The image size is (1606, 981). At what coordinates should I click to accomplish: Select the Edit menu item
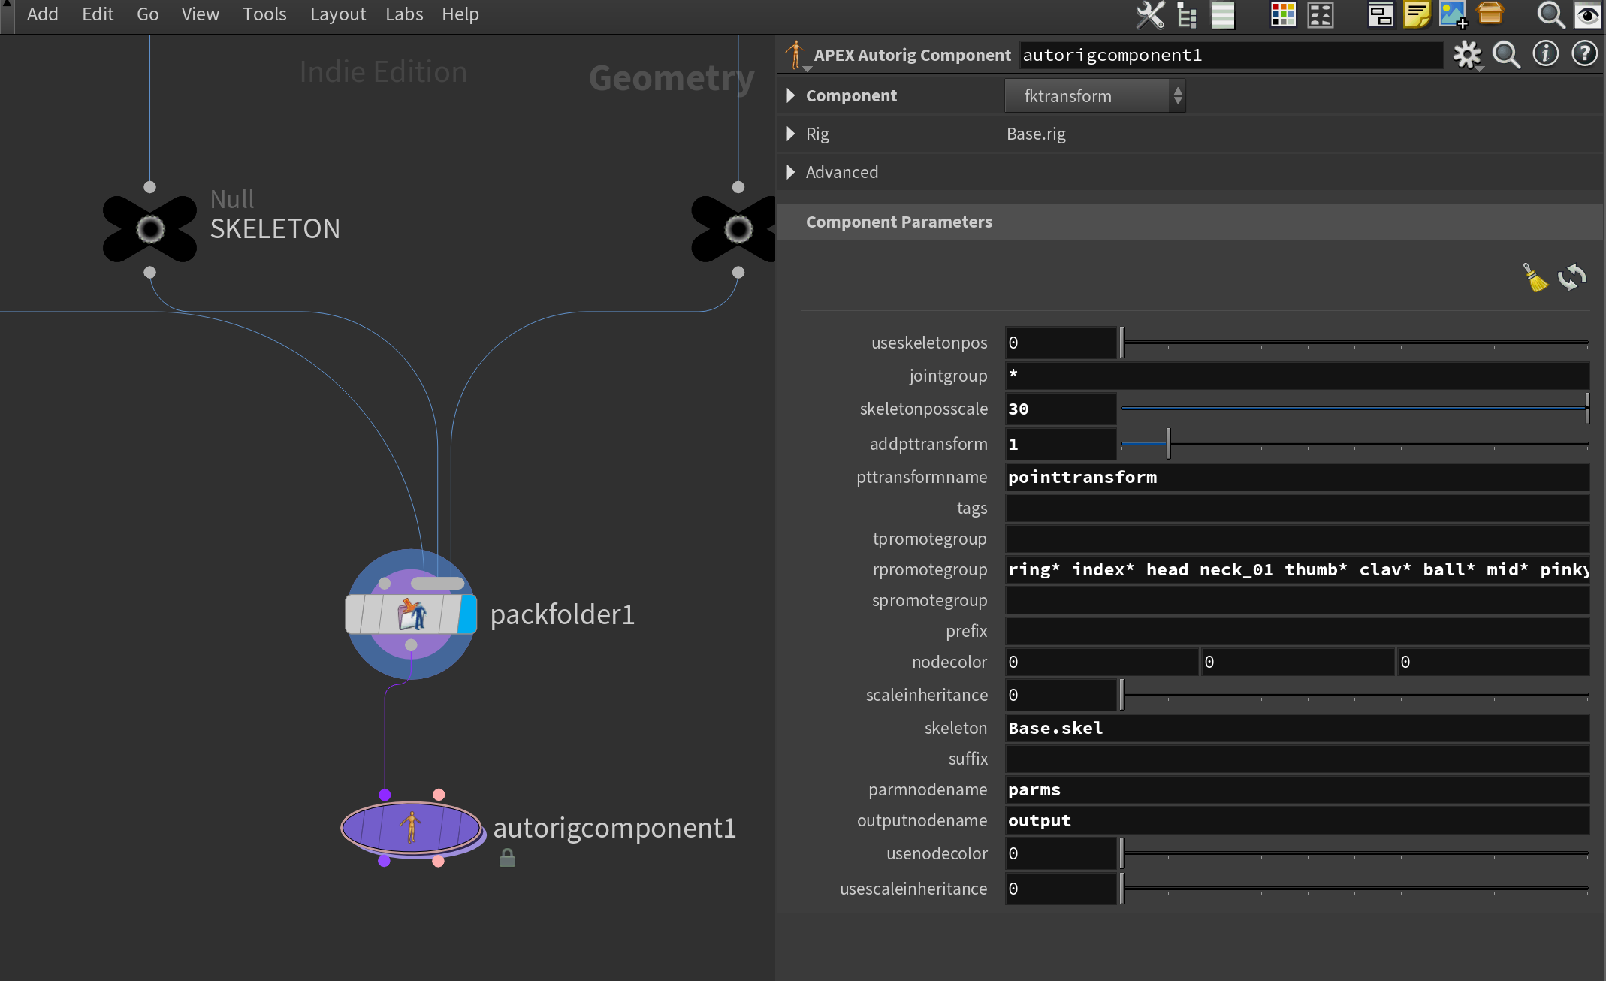click(x=96, y=13)
